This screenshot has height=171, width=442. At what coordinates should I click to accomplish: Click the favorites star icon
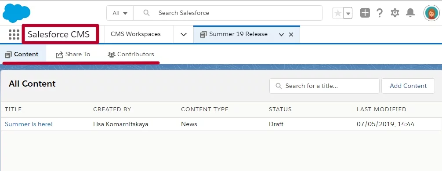coord(338,13)
